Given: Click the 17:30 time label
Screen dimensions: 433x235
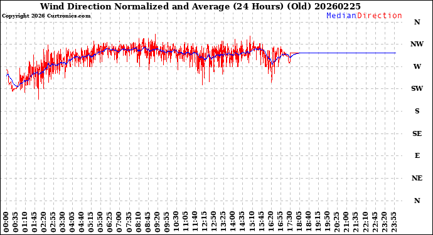Looking at the screenshot, I should point(289,222).
